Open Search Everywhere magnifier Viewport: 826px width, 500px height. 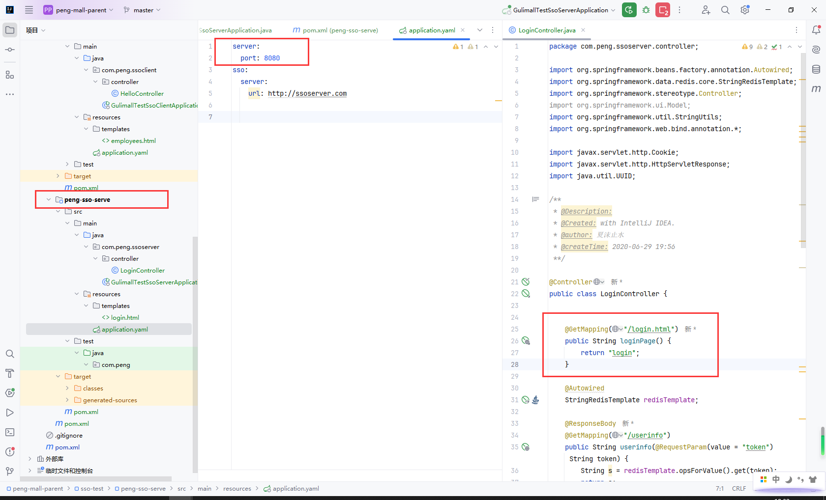point(725,10)
